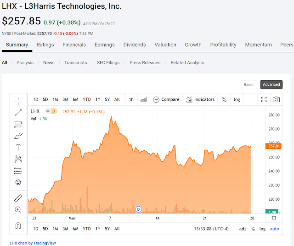Activate the ruler measure tool
294x246 pixels.
tap(18, 198)
